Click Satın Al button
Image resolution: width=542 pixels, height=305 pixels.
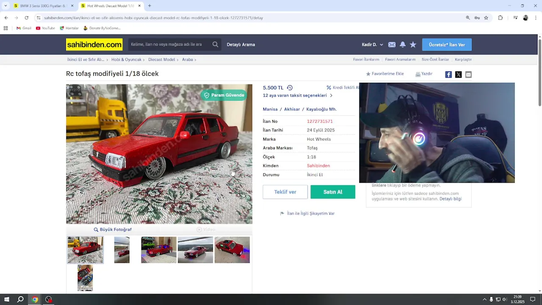(333, 192)
